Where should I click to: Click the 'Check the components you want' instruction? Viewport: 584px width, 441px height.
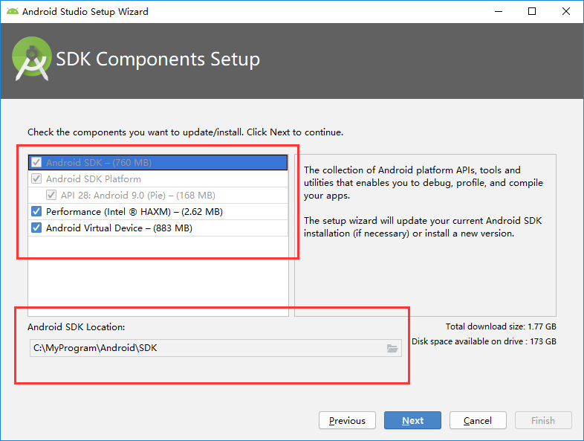[186, 132]
